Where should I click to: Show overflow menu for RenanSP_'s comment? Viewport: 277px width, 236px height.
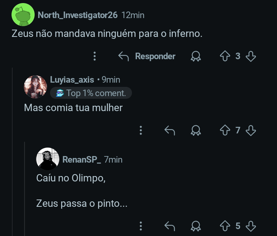click(x=141, y=226)
